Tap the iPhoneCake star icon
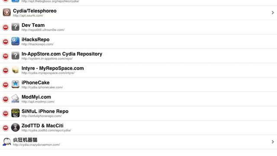The height and width of the screenshot is (156, 277). point(16,84)
